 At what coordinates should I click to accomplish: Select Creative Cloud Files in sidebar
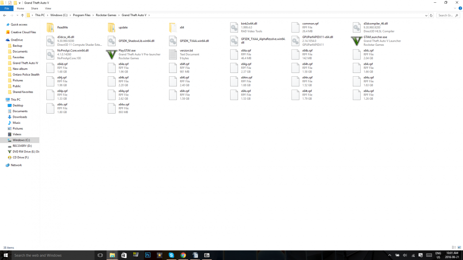coord(23,32)
